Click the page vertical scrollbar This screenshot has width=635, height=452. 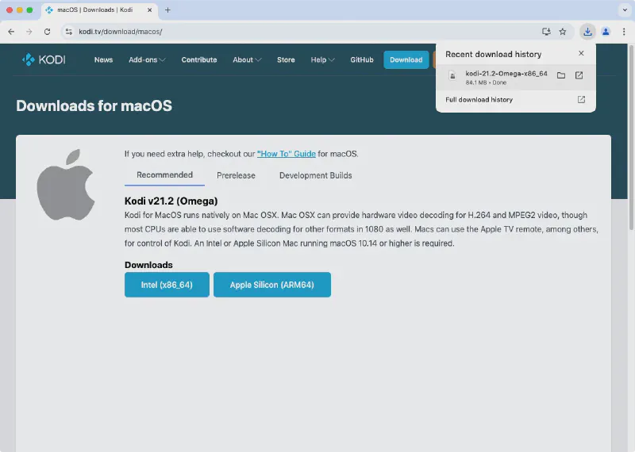point(631,138)
